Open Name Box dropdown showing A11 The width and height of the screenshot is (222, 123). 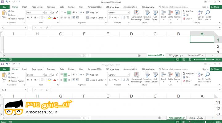pos(26,90)
